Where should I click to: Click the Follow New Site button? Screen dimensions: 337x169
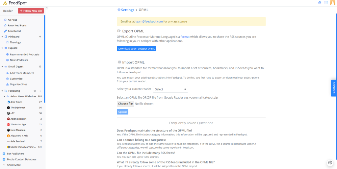[31, 11]
